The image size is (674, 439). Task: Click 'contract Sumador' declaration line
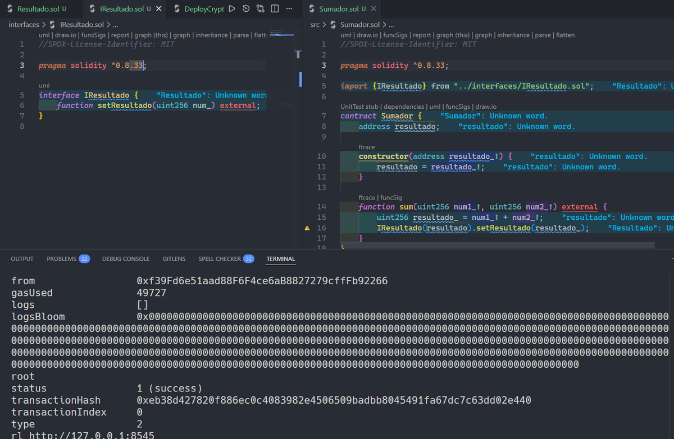381,116
